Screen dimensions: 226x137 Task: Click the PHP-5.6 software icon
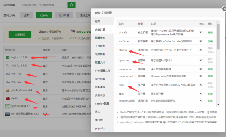(x=8, y=82)
